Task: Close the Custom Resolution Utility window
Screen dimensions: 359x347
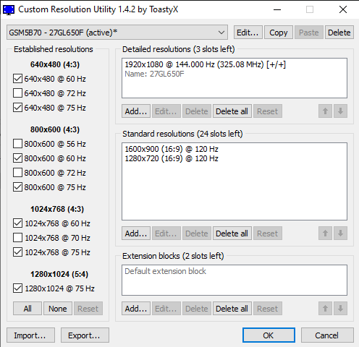Action: [343, 9]
